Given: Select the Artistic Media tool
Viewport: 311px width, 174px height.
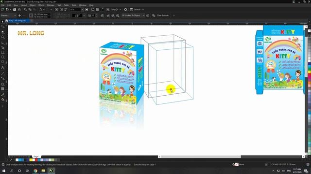Looking at the screenshot, I should 2,47.
